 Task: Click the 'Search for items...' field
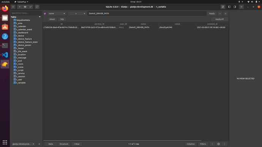point(26,13)
